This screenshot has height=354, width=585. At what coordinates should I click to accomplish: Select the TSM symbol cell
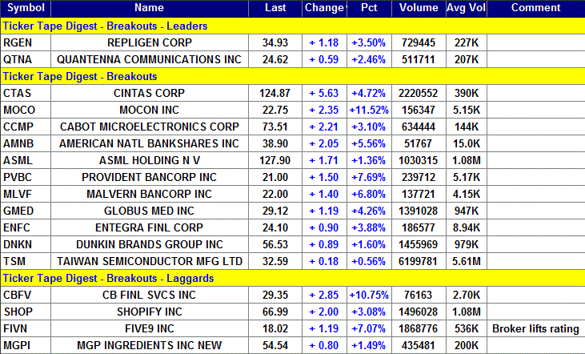[x=26, y=261]
